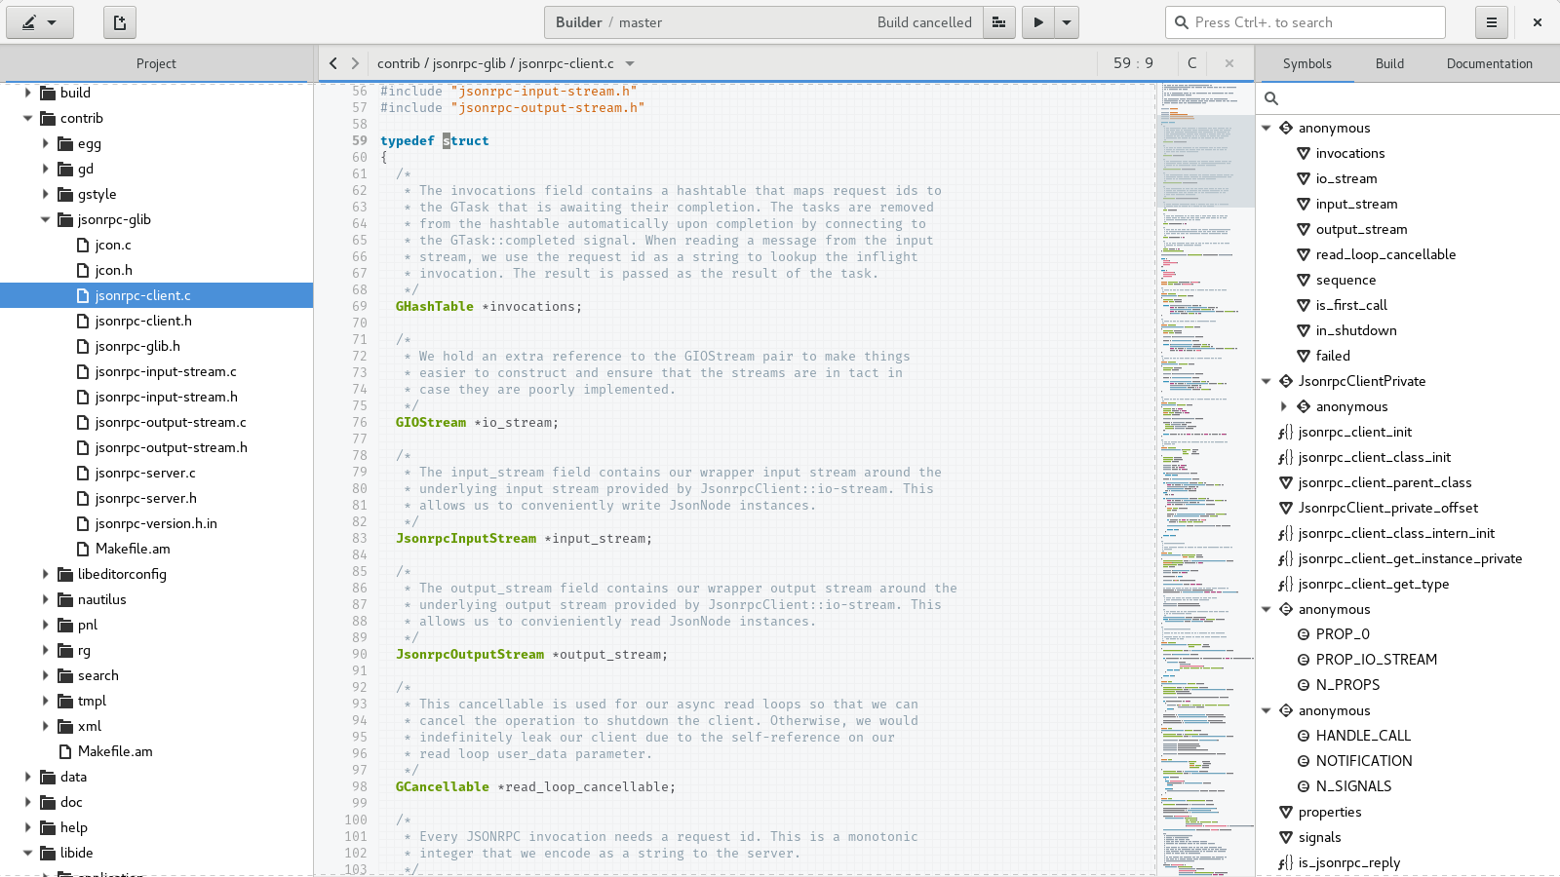Open jsonrpc-server.c file
The width and height of the screenshot is (1560, 877).
144,473
